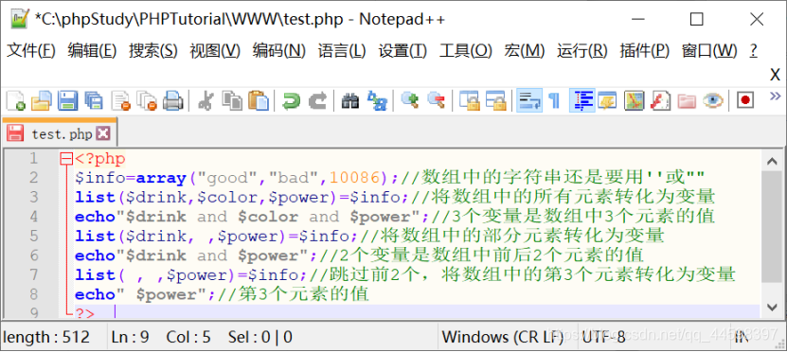The image size is (787, 352).
Task: Click the vertical scrollbar thumb
Action: click(x=771, y=228)
